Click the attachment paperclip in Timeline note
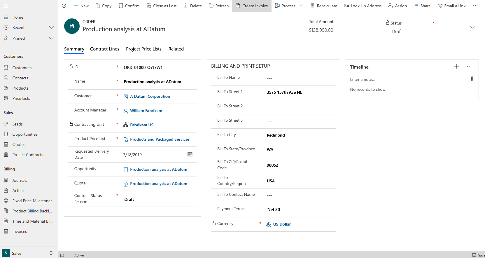 pyautogui.click(x=472, y=79)
